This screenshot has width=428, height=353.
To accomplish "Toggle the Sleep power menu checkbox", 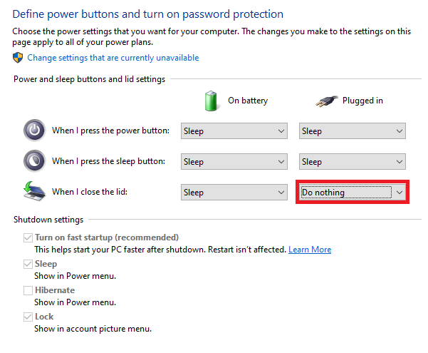I will click(28, 264).
